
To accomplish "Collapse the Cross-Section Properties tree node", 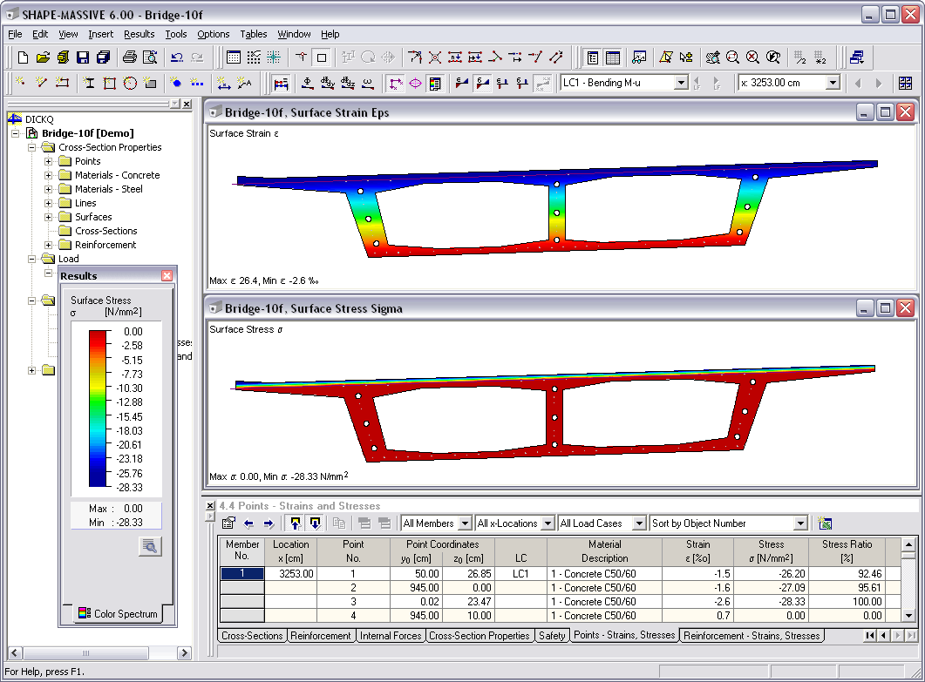I will [x=32, y=147].
